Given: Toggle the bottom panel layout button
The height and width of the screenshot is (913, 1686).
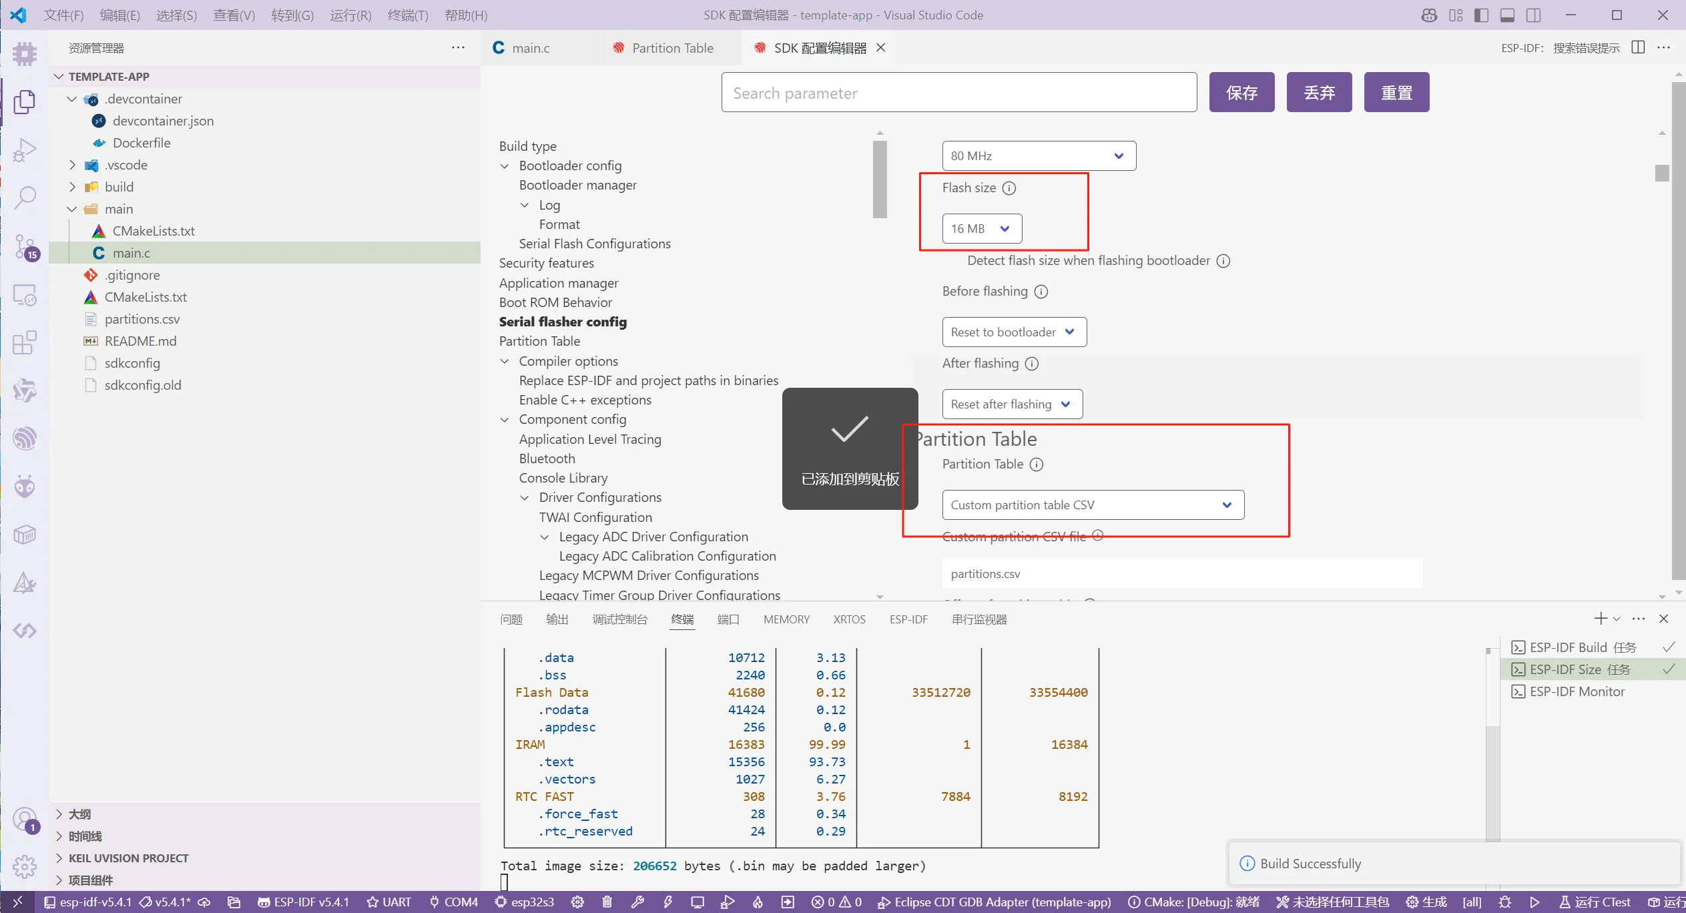Looking at the screenshot, I should tap(1507, 15).
